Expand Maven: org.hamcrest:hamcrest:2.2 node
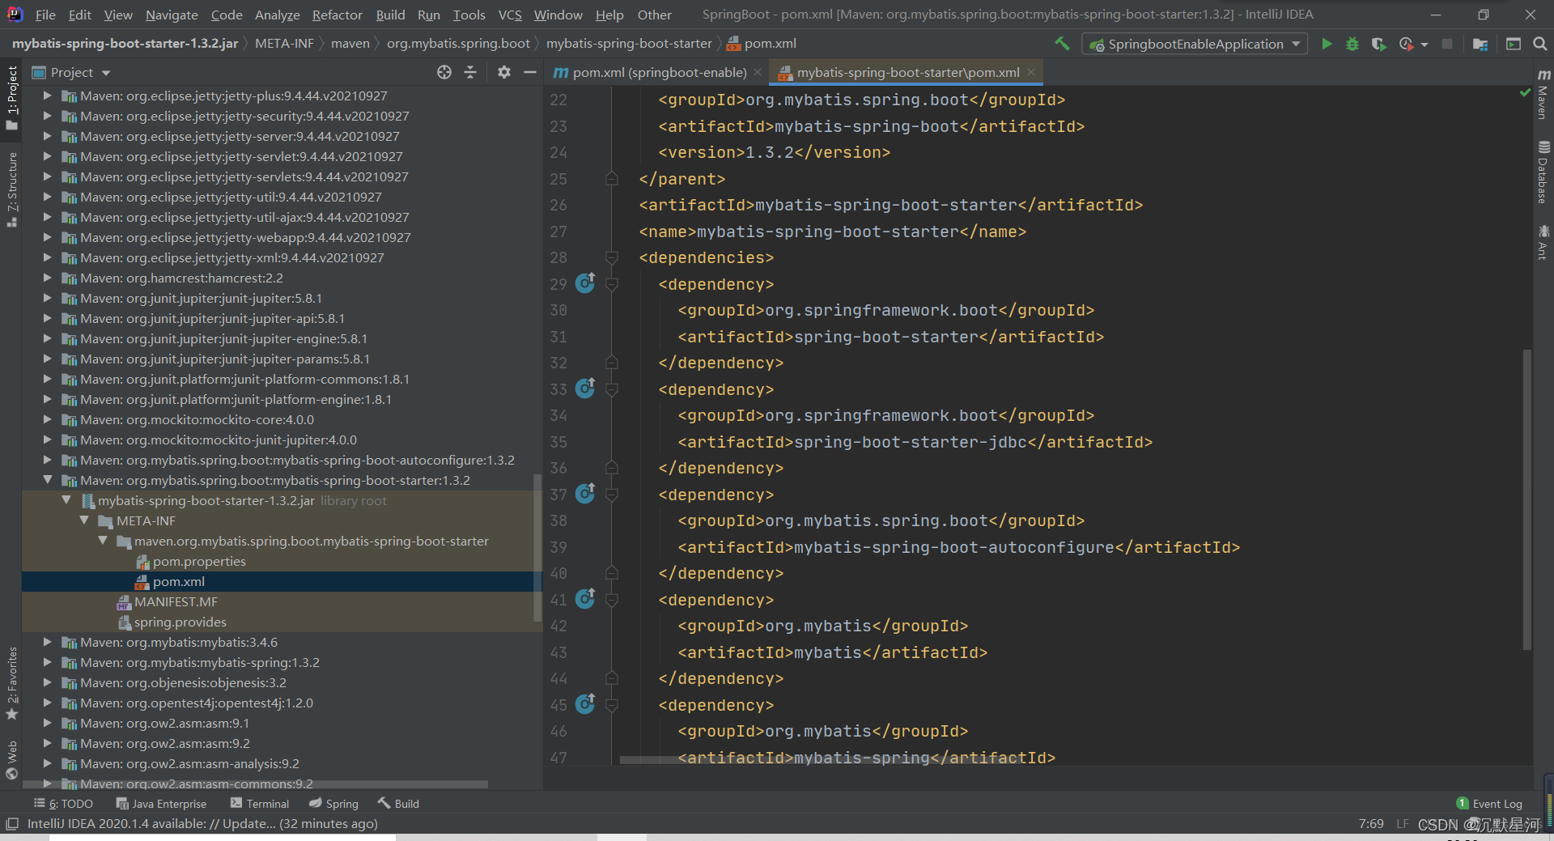This screenshot has height=841, width=1554. coord(47,278)
